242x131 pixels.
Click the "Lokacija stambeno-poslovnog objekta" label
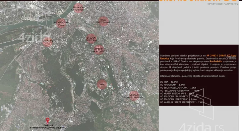pyautogui.click(x=48, y=127)
